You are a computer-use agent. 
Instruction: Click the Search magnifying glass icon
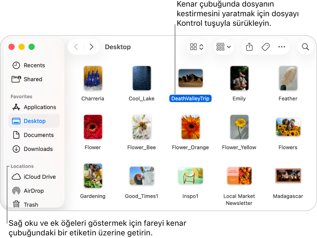tap(305, 47)
